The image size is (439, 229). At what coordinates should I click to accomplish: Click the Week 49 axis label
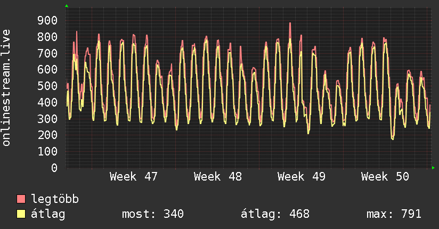(x=301, y=177)
